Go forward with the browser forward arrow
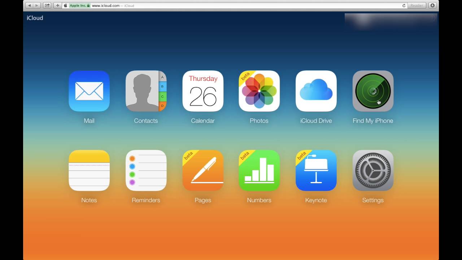This screenshot has width=462, height=260. pos(37,5)
